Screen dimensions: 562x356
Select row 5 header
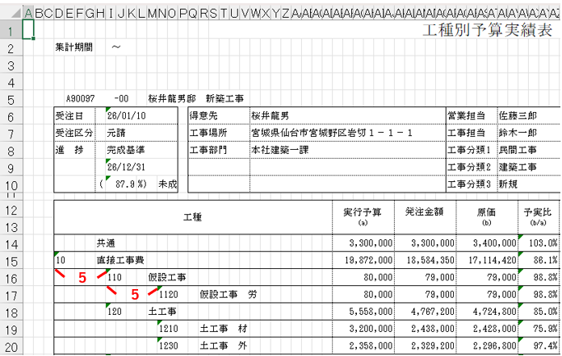[10, 100]
